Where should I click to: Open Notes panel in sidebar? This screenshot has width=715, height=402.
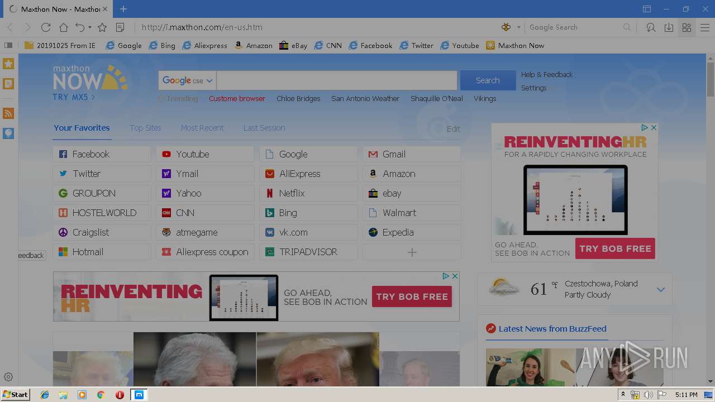click(8, 84)
